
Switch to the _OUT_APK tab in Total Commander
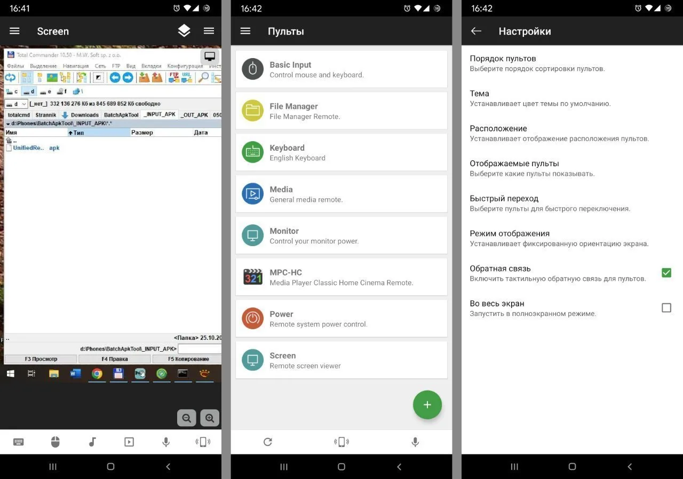pyautogui.click(x=194, y=115)
